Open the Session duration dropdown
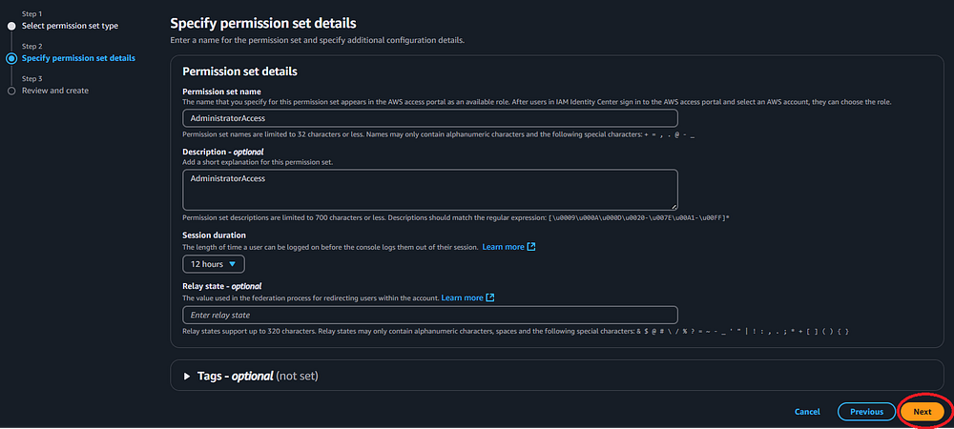This screenshot has width=954, height=429. pos(214,263)
